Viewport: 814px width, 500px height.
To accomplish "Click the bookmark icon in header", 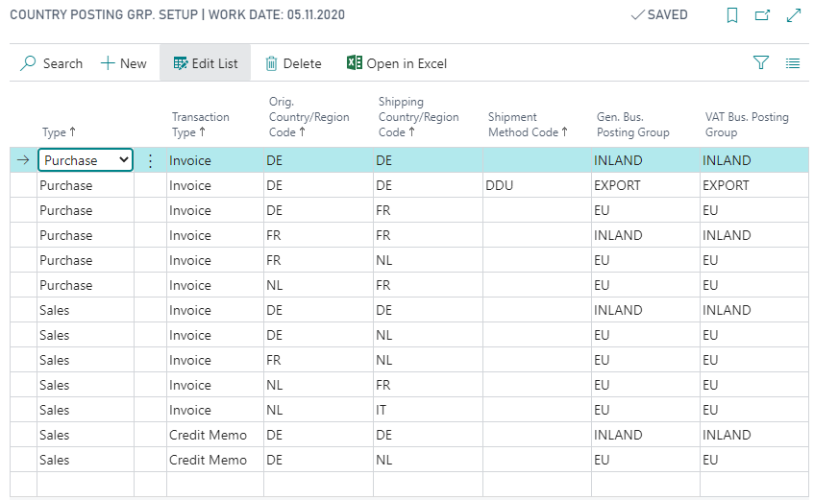I will (x=732, y=15).
